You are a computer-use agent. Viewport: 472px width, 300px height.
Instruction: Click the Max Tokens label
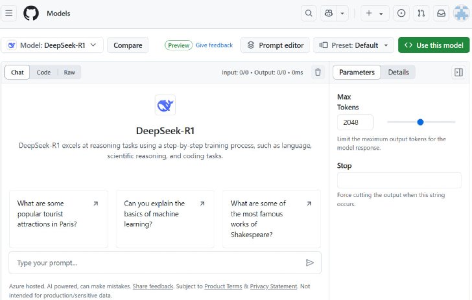click(x=348, y=102)
